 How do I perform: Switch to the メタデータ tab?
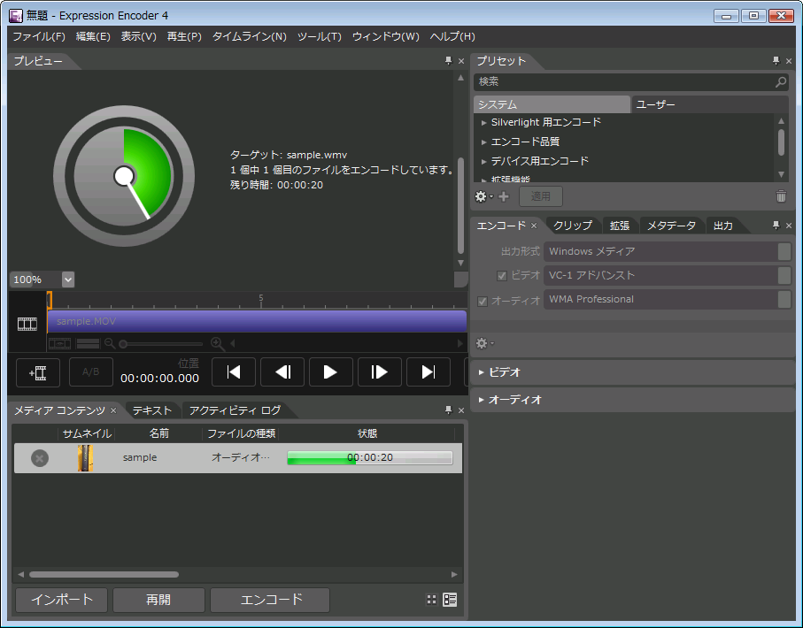tap(671, 226)
